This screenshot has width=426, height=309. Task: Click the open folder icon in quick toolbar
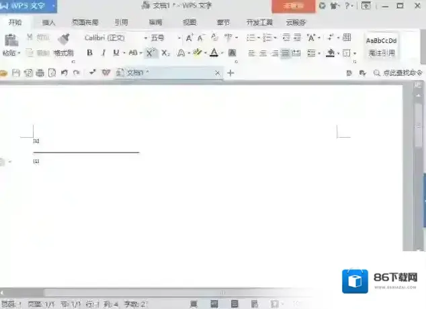pos(3,73)
